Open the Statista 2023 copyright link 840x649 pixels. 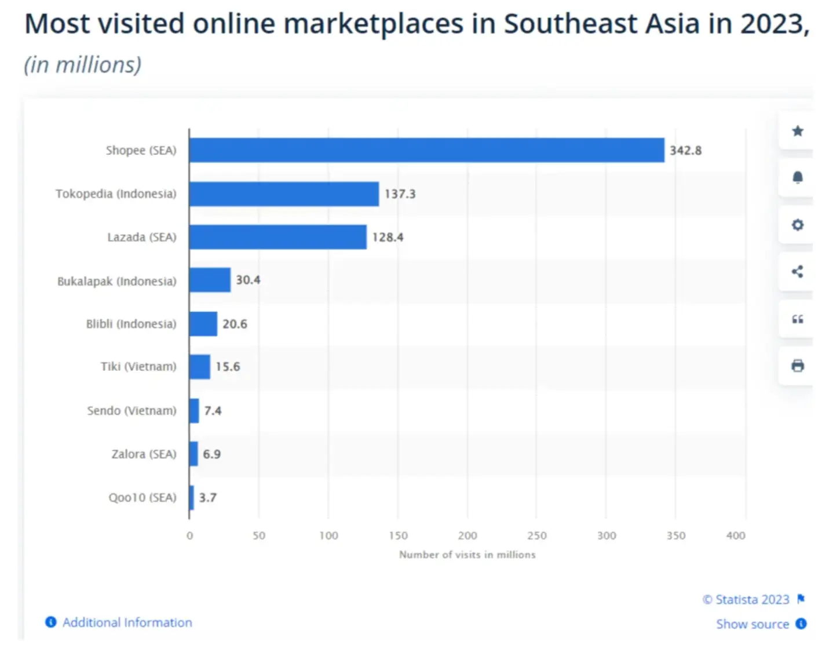point(746,599)
